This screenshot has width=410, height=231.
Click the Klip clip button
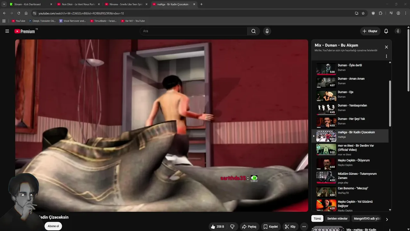pyautogui.click(x=290, y=227)
